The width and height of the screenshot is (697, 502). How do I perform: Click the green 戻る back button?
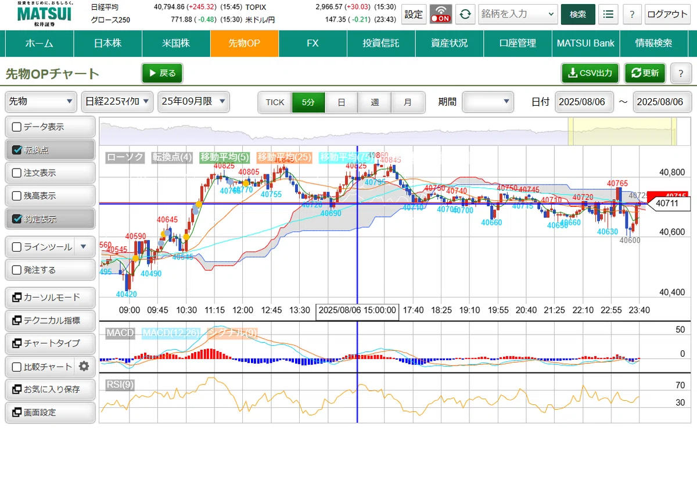coord(162,73)
